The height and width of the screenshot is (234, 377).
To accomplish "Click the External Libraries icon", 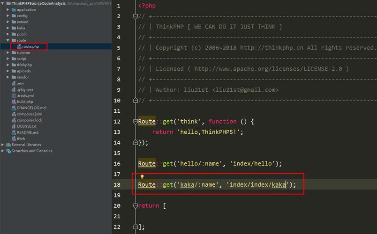I will (8, 145).
